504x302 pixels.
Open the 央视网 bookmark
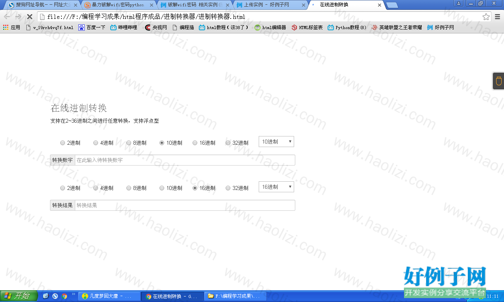[x=156, y=28]
